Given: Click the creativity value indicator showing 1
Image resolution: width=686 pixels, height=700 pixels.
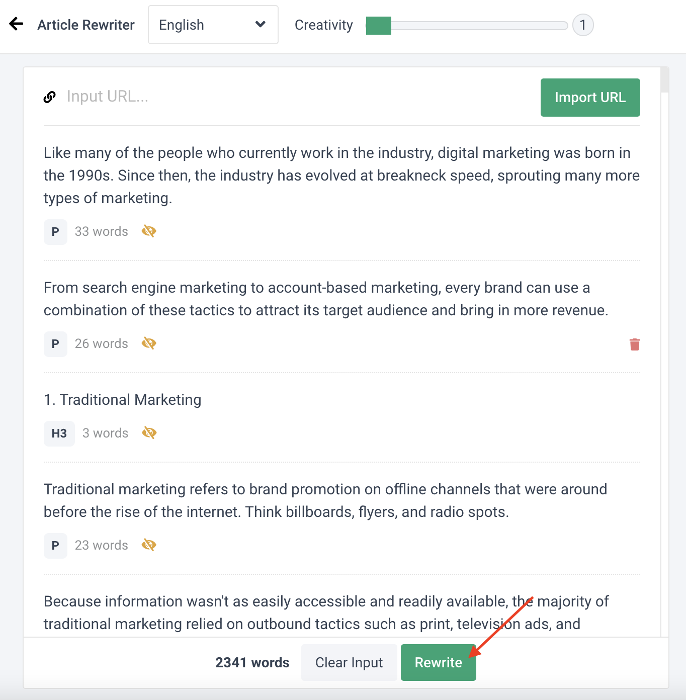Looking at the screenshot, I should 582,25.
